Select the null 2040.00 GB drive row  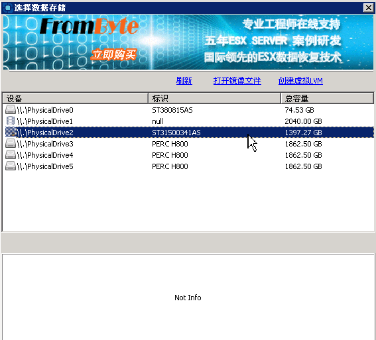pyautogui.click(x=188, y=121)
